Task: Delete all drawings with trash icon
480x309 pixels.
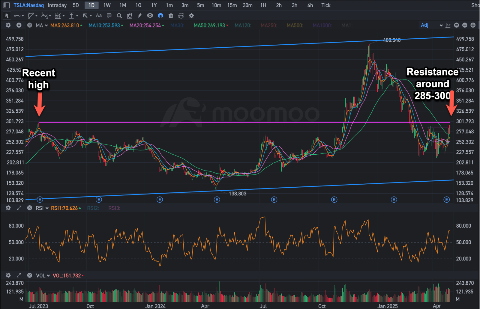Action: (171, 16)
